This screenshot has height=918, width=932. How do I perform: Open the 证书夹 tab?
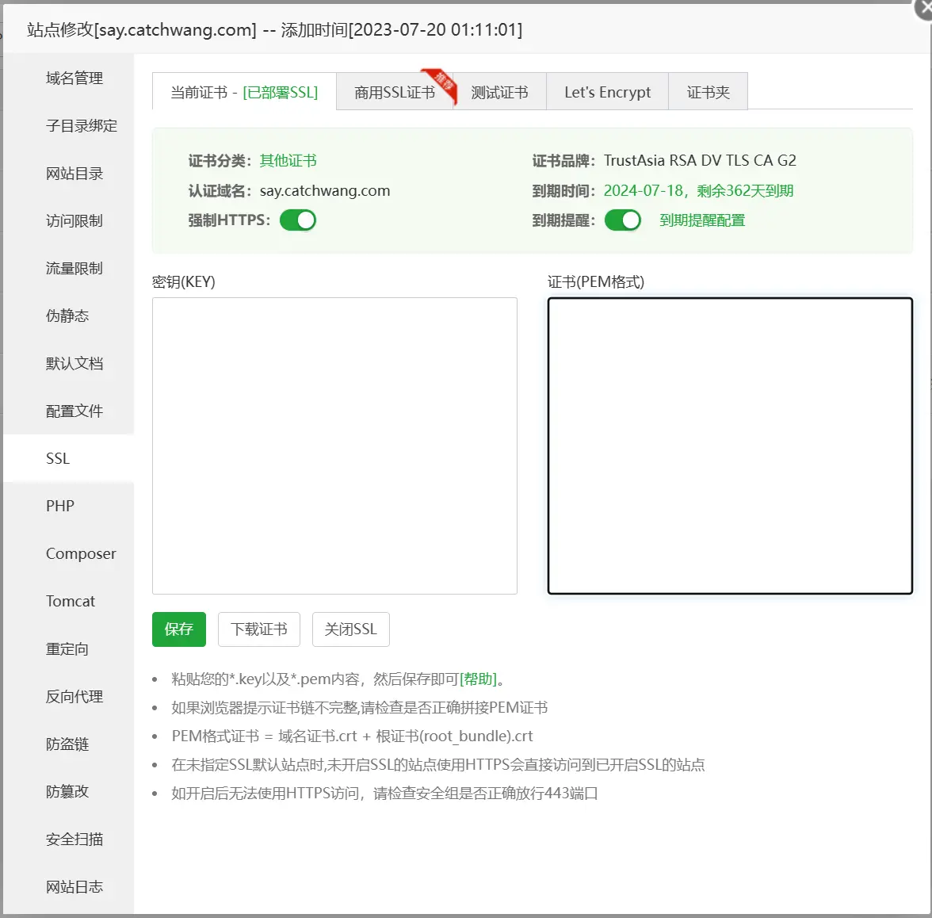click(708, 91)
